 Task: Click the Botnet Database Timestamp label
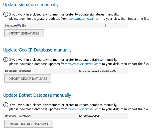coord(18,116)
